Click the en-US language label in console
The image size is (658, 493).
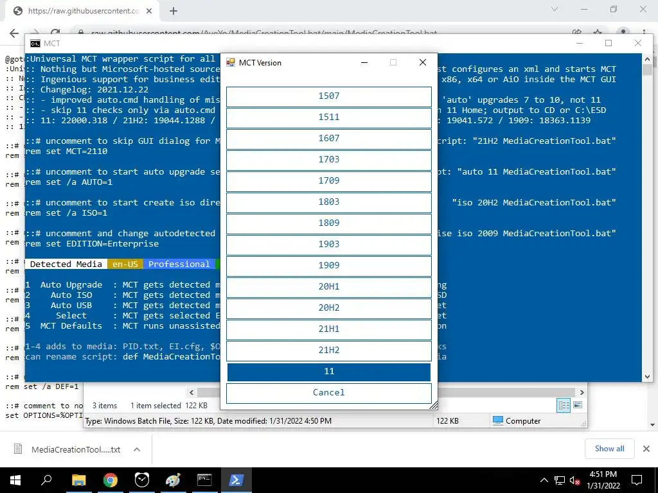[x=125, y=264]
